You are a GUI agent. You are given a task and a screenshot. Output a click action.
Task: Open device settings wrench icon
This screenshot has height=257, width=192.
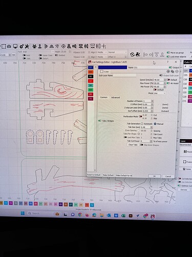click(27, 46)
